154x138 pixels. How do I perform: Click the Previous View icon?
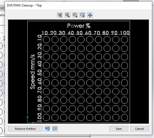pos(60,15)
